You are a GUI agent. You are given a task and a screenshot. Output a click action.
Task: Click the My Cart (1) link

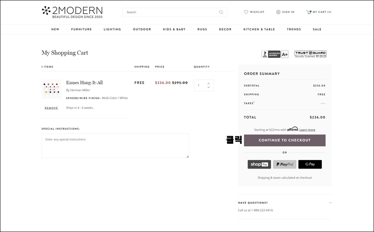tap(322, 12)
